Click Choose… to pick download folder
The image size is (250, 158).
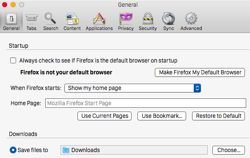tap(228, 150)
